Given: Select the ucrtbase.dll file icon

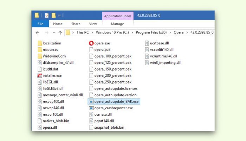Looking at the screenshot, I should (x=147, y=43).
